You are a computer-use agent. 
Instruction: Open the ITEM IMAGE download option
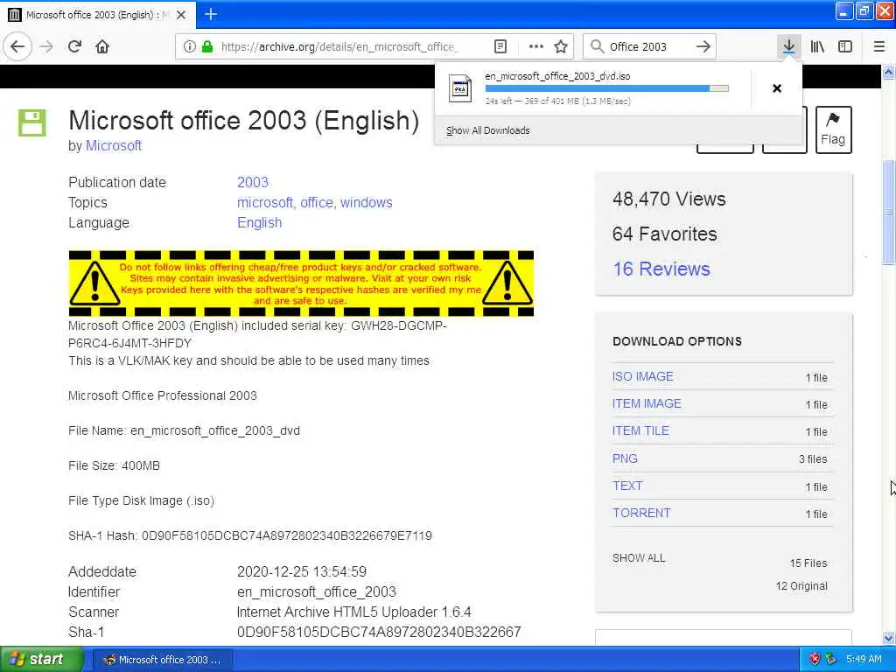click(647, 404)
